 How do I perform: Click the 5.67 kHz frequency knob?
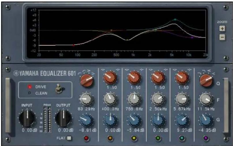tap(182, 99)
